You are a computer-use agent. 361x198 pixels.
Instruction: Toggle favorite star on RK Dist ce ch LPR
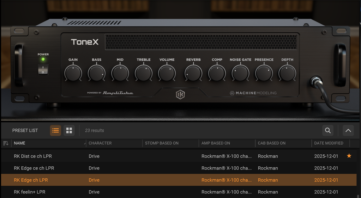click(x=349, y=156)
